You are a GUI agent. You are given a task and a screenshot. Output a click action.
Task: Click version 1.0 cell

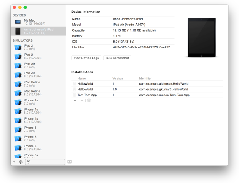(115, 89)
